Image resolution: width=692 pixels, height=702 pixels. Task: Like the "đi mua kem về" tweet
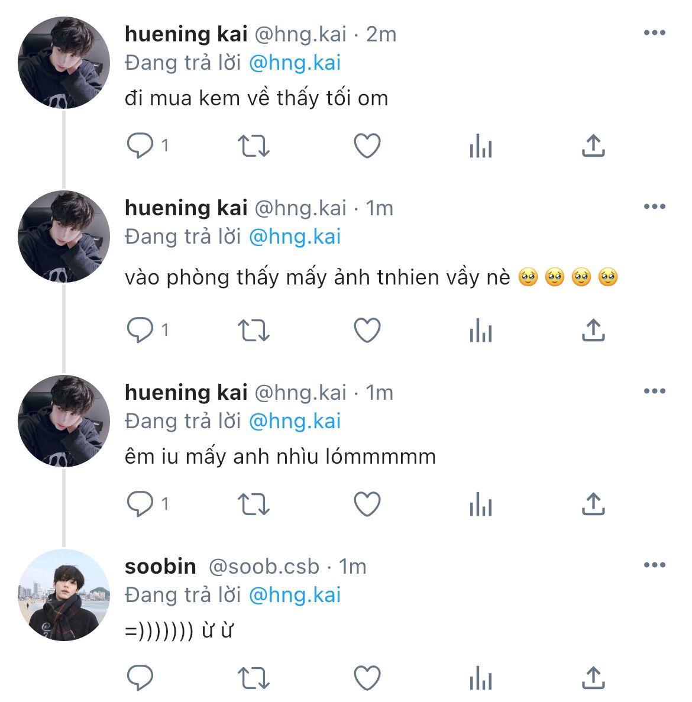pos(367,146)
